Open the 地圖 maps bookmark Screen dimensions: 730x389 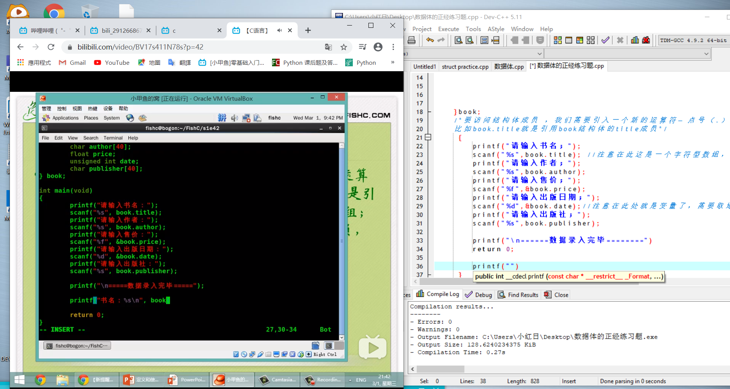(x=149, y=62)
